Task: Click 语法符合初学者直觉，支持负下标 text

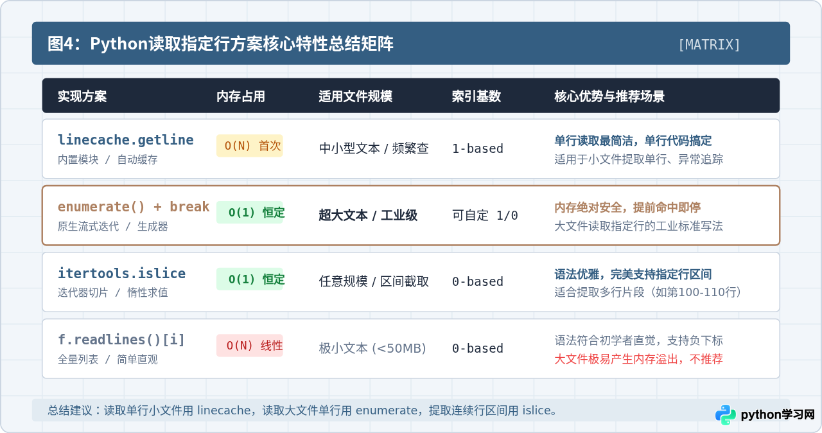Action: 638,340
